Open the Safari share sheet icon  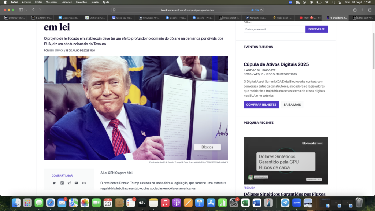click(x=355, y=10)
